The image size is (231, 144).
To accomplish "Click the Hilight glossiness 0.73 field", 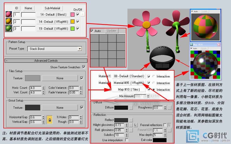I will click(x=120, y=125).
